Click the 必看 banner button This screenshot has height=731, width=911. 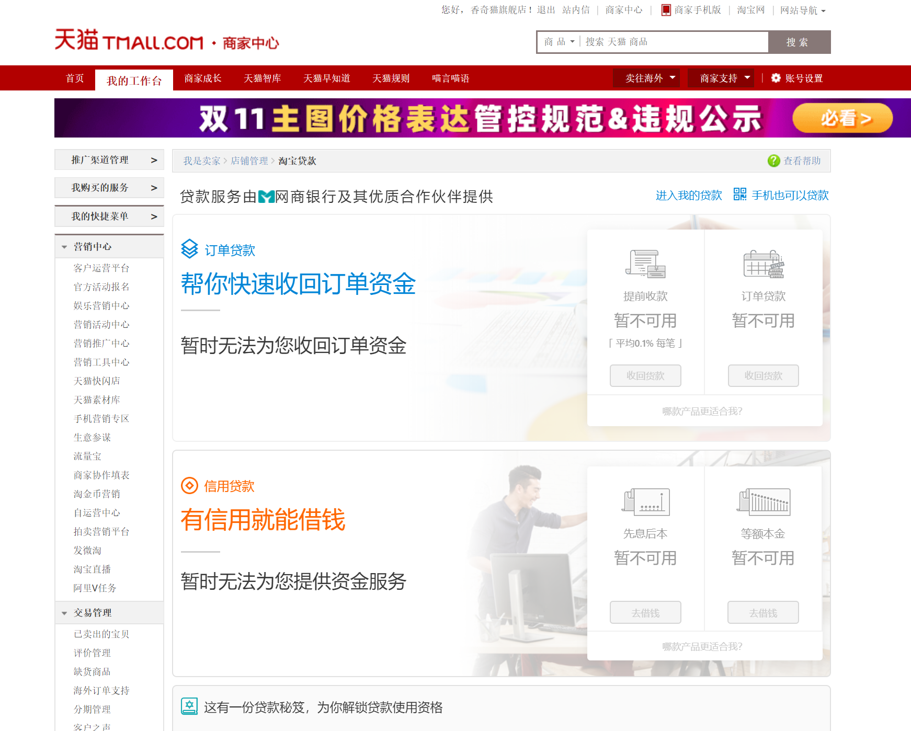click(842, 118)
